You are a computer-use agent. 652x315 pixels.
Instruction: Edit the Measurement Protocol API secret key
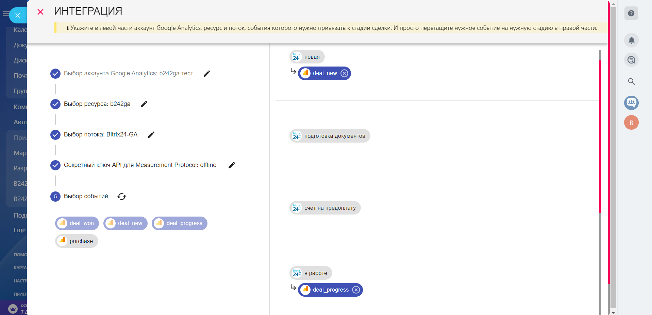tap(232, 165)
